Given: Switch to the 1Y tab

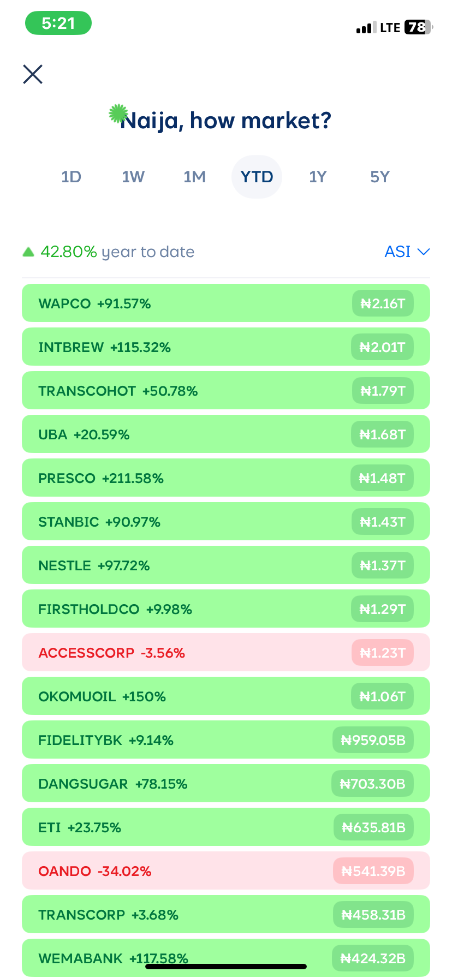Looking at the screenshot, I should pyautogui.click(x=318, y=177).
